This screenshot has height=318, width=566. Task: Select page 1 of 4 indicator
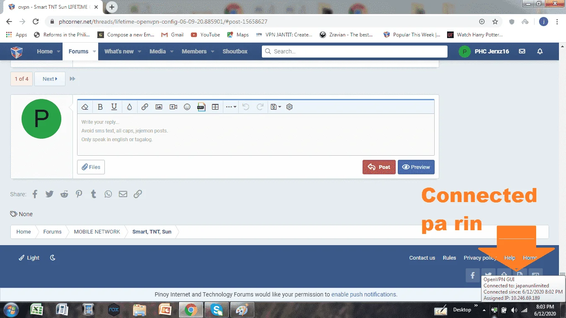pos(22,79)
